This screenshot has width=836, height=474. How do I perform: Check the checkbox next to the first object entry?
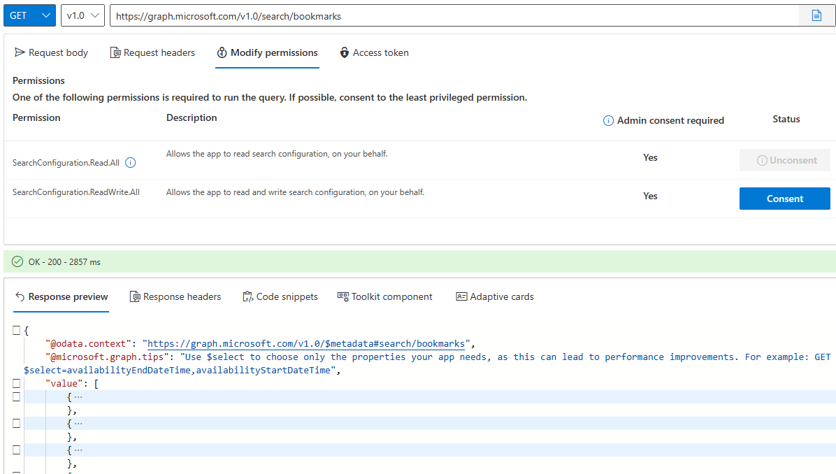coord(17,396)
